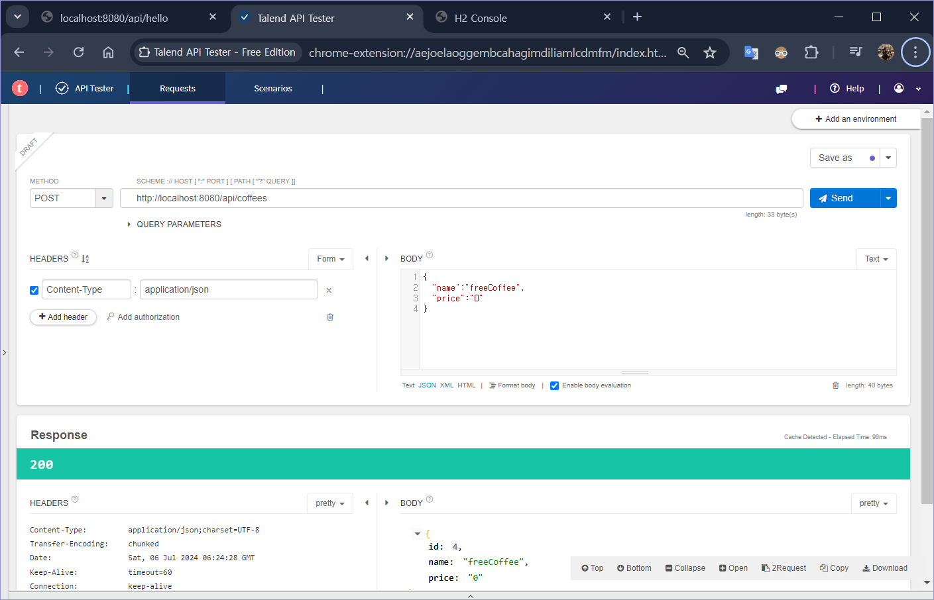This screenshot has height=600, width=934.
Task: Open the headers Form view dropdown
Action: click(331, 259)
